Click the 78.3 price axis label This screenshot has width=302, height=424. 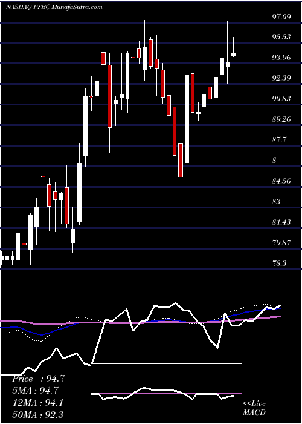pos(279,263)
